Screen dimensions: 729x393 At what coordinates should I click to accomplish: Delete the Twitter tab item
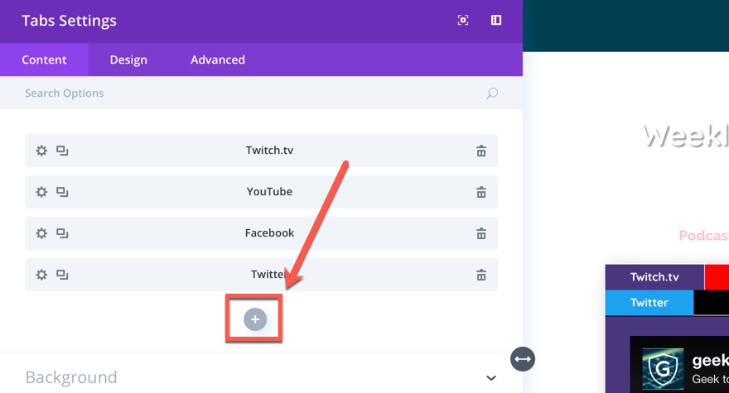[x=480, y=275]
